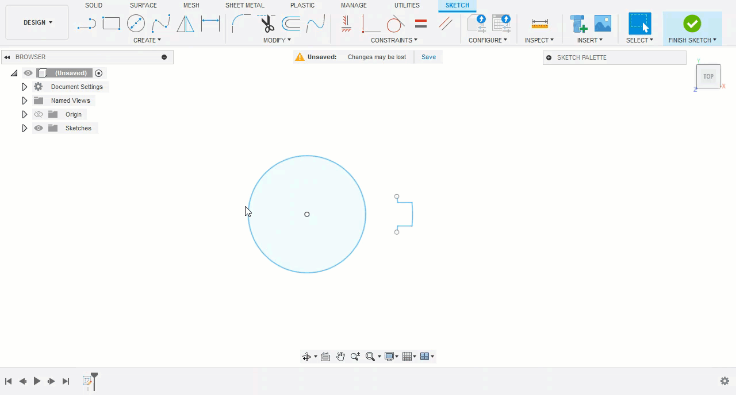The height and width of the screenshot is (395, 736).
Task: Expand the Document Settings node
Action: tap(24, 87)
